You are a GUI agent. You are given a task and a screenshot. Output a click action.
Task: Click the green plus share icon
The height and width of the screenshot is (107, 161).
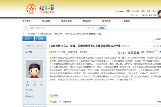point(119,53)
